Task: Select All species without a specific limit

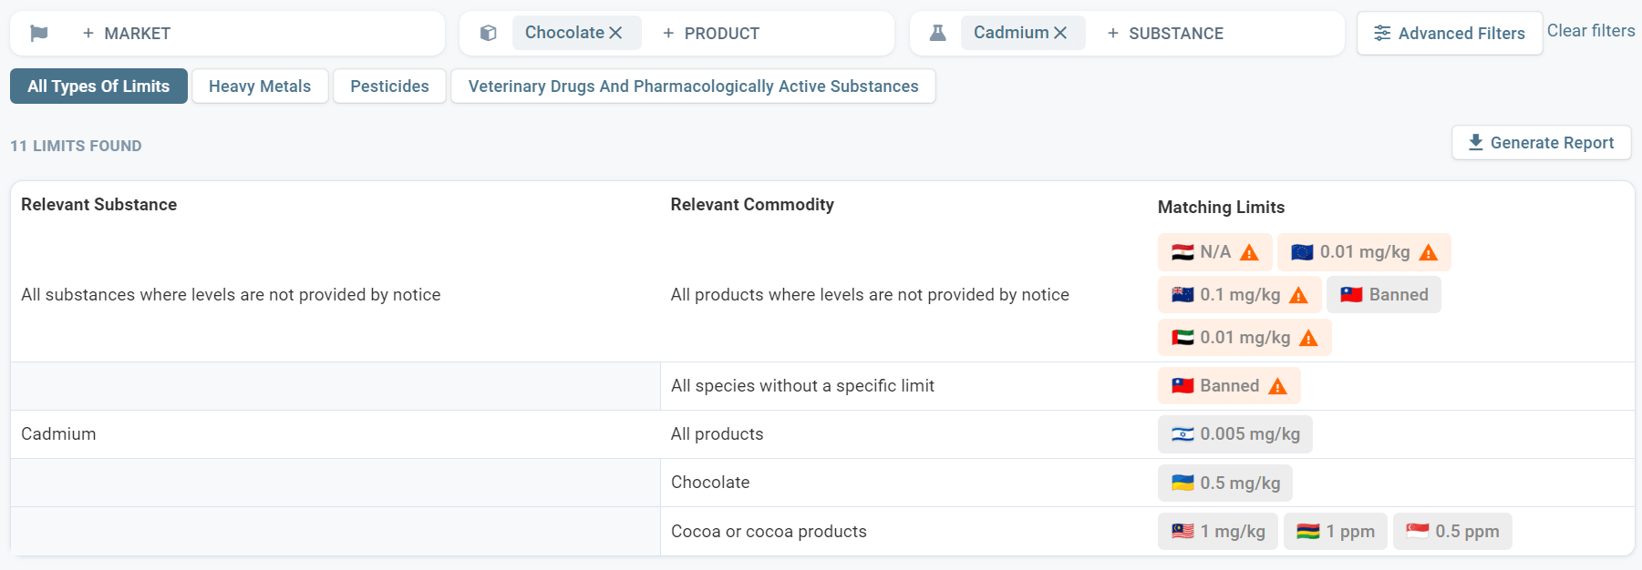Action: (x=802, y=386)
